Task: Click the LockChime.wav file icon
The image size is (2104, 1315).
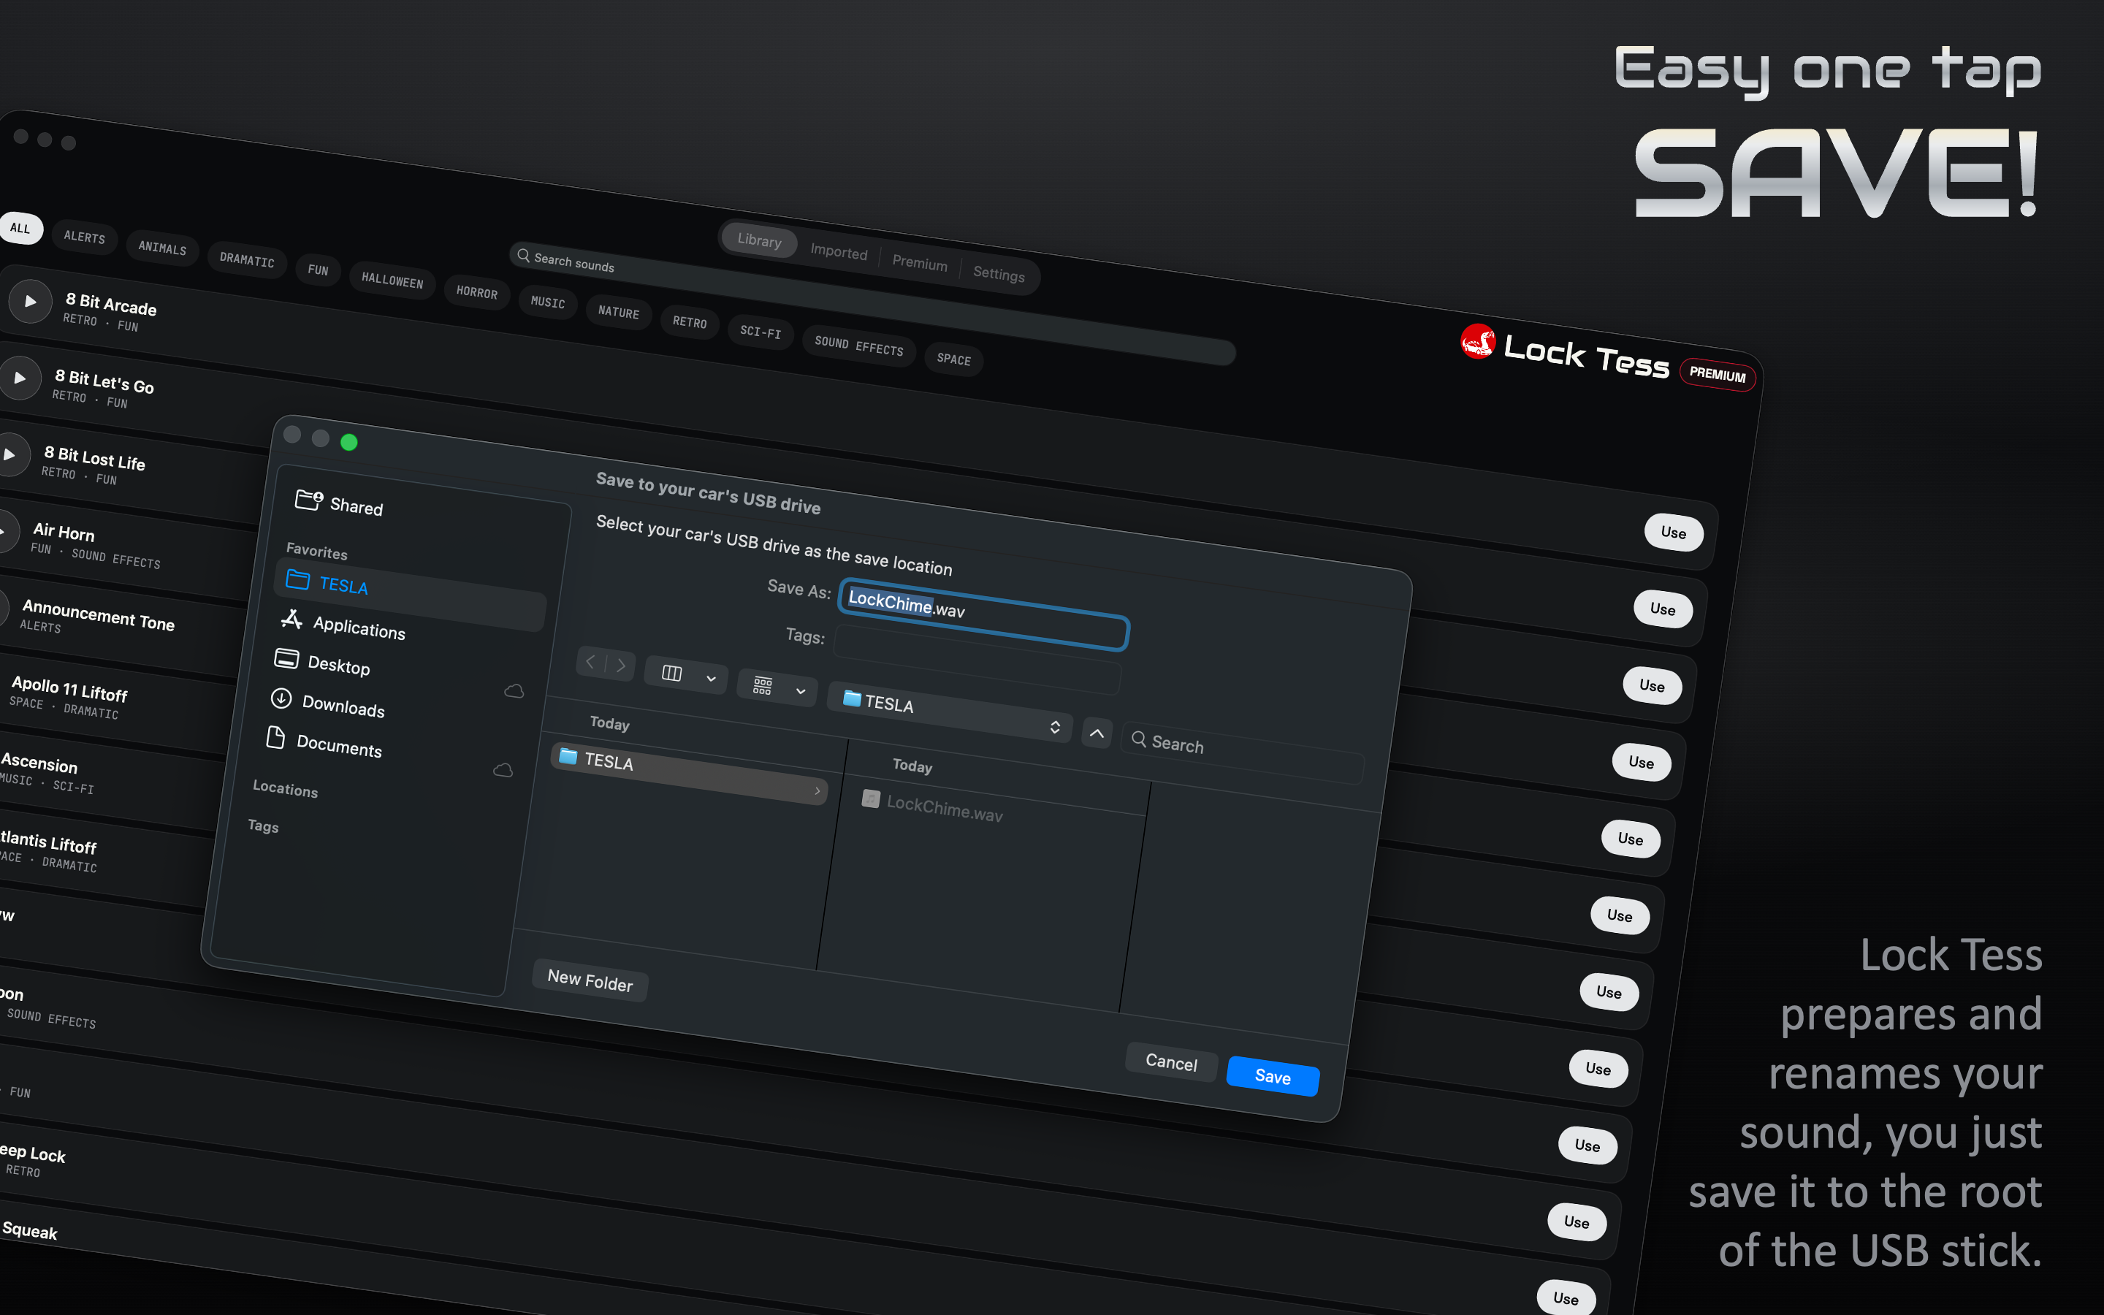Action: (870, 798)
